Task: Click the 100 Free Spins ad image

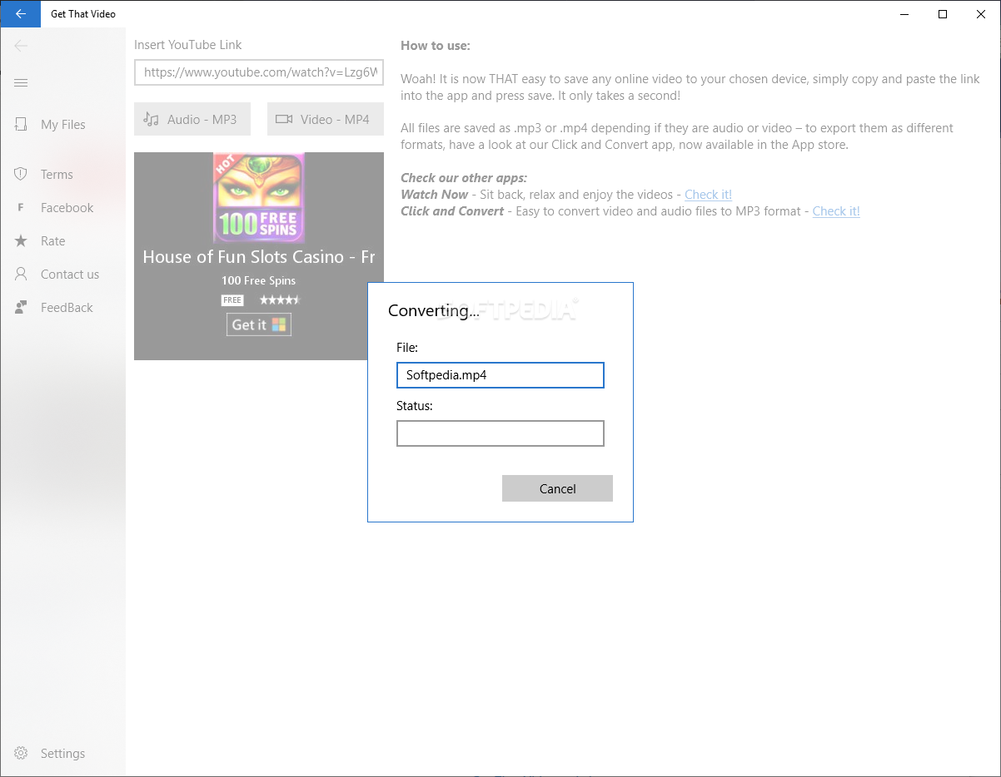Action: pos(259,198)
